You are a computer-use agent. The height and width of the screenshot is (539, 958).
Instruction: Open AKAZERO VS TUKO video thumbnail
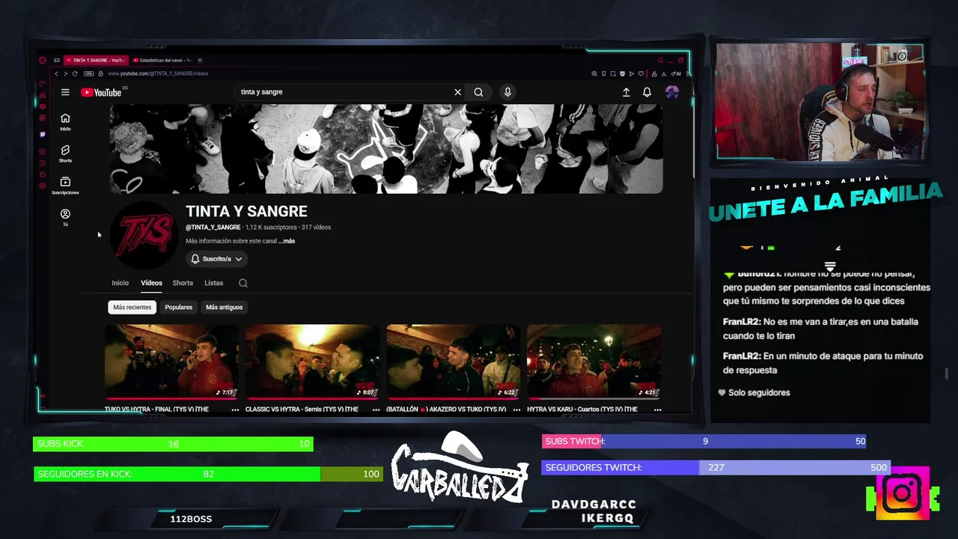pos(453,362)
